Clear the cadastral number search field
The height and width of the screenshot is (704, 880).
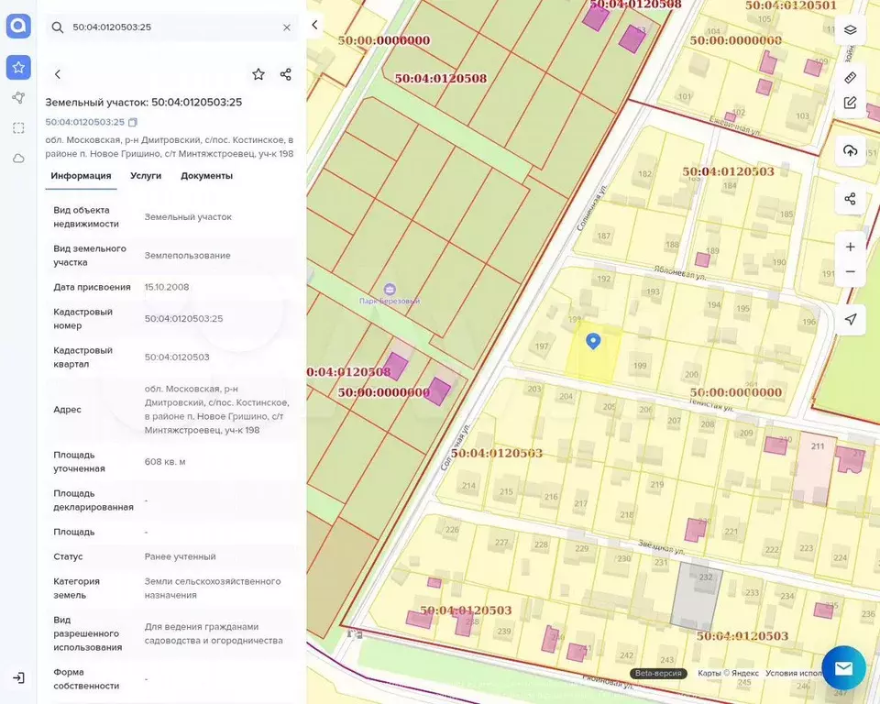tap(286, 27)
